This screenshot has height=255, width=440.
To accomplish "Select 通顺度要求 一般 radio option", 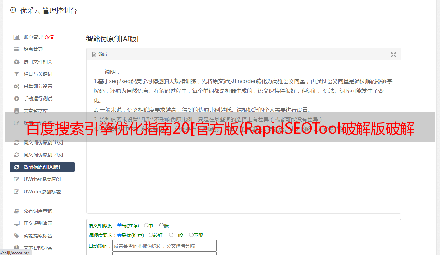I will [x=171, y=235].
